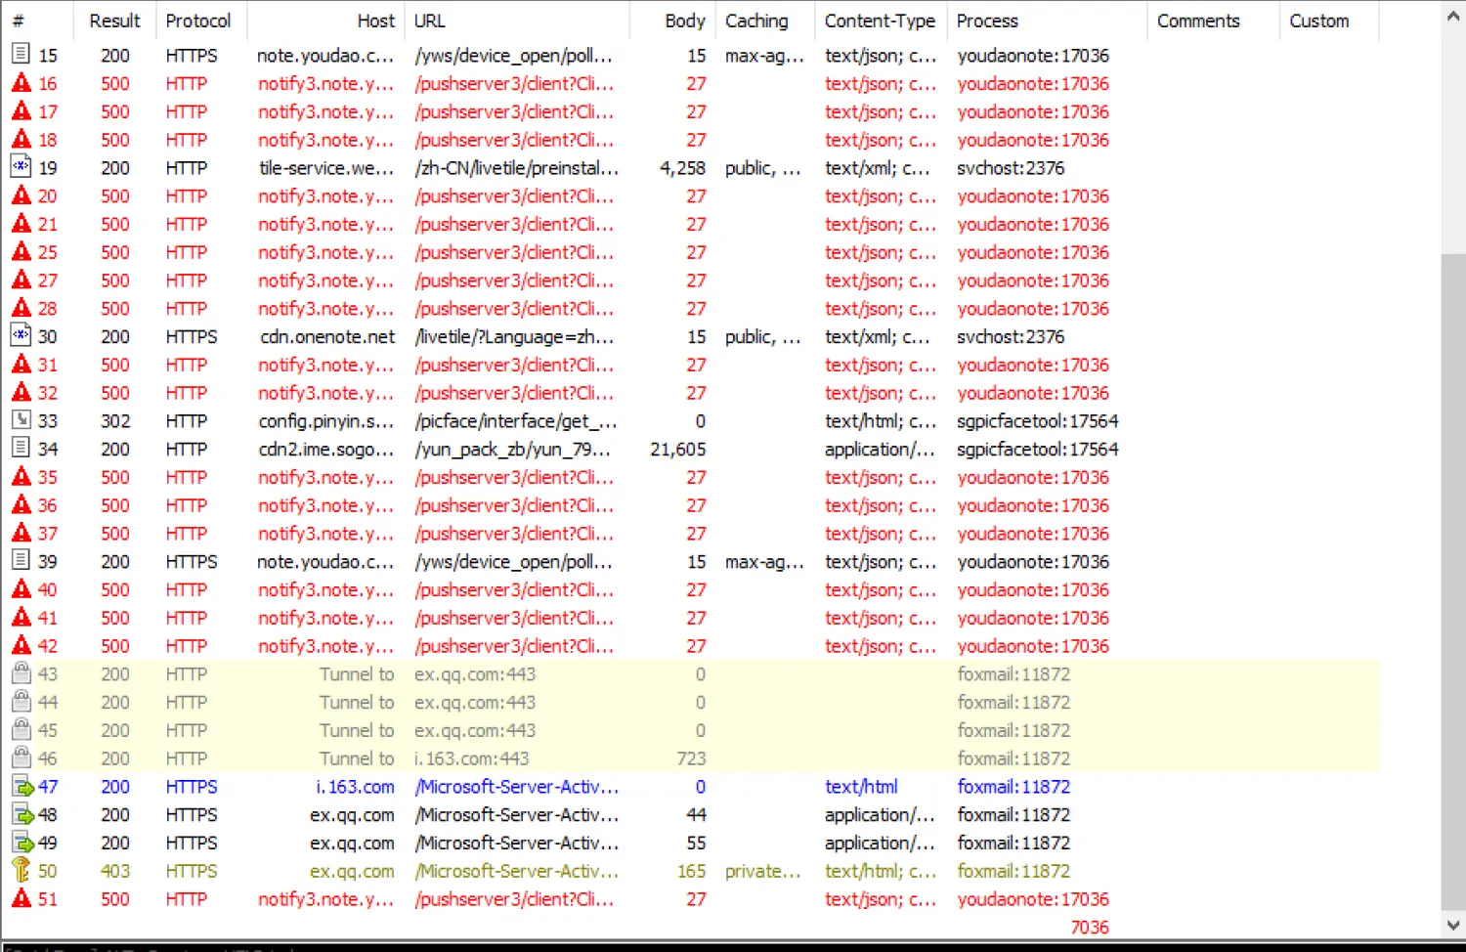
Task: Click i.163.com:443 tunnel URL in row 46
Action: [x=472, y=758]
